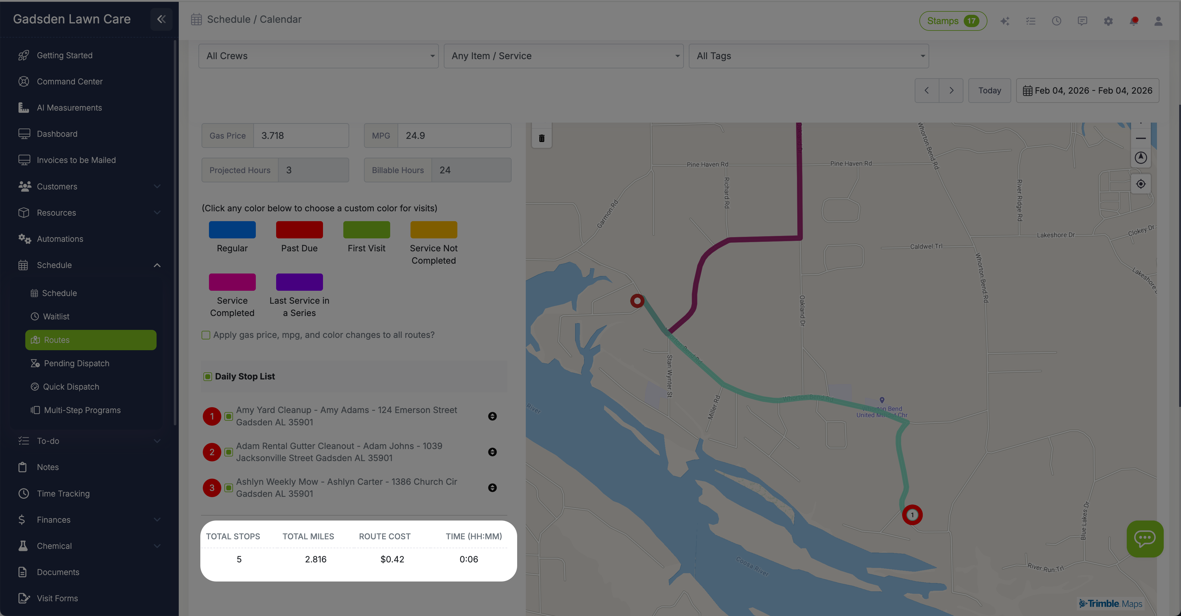
Task: Open Pending Dispatch in the sidebar
Action: click(76, 363)
